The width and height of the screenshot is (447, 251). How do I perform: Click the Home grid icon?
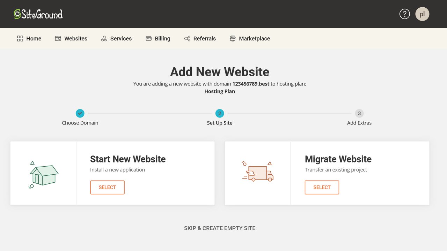pos(20,39)
